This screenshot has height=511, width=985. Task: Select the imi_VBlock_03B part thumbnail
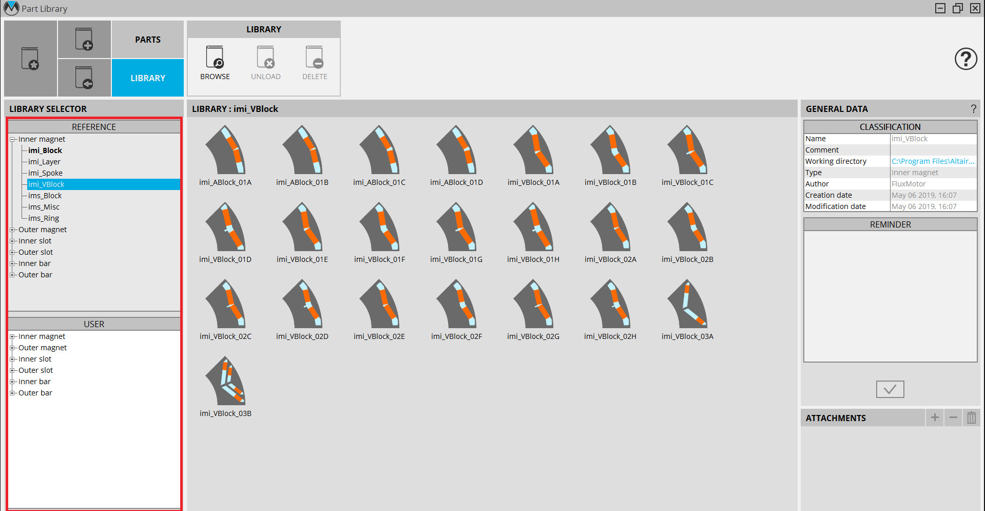click(225, 382)
